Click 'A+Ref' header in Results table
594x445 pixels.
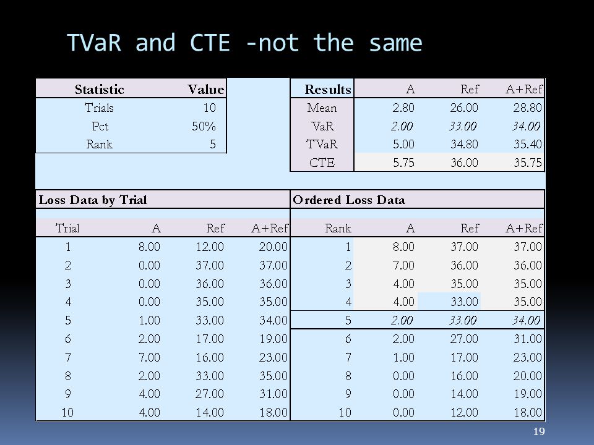pos(524,89)
